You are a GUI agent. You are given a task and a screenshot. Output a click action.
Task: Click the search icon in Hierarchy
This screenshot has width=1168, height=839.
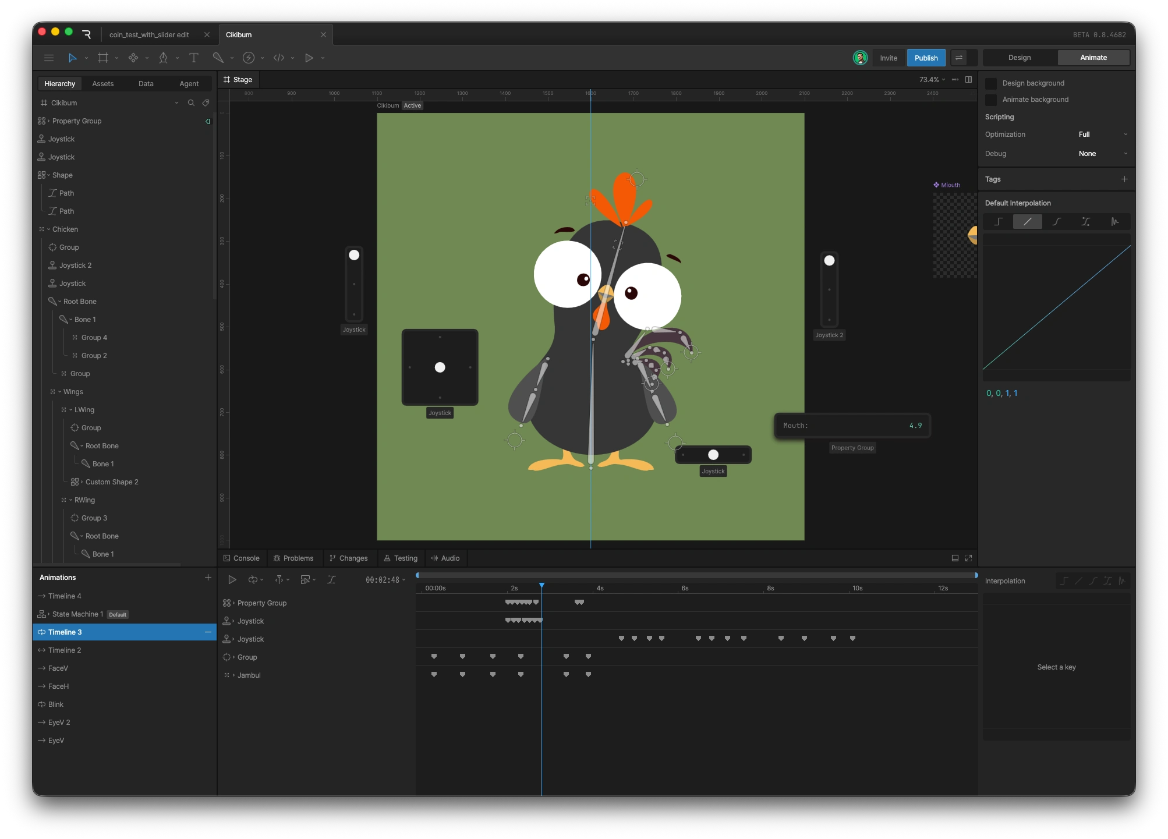click(191, 103)
